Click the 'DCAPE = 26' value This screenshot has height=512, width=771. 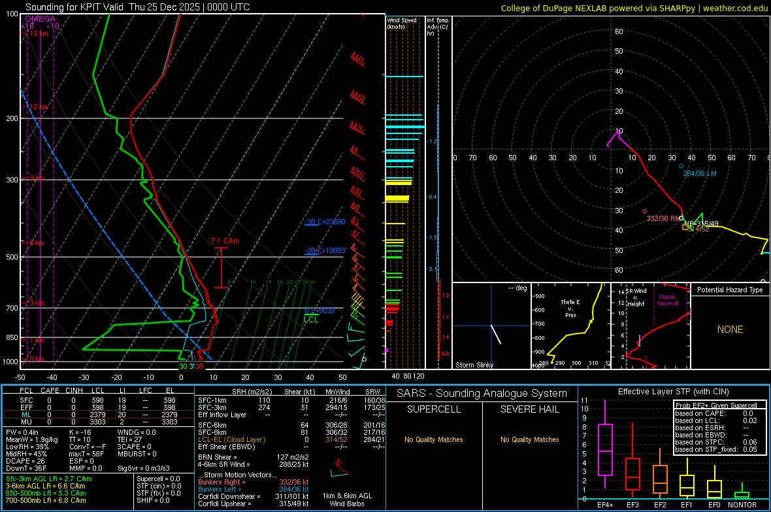coord(25,461)
